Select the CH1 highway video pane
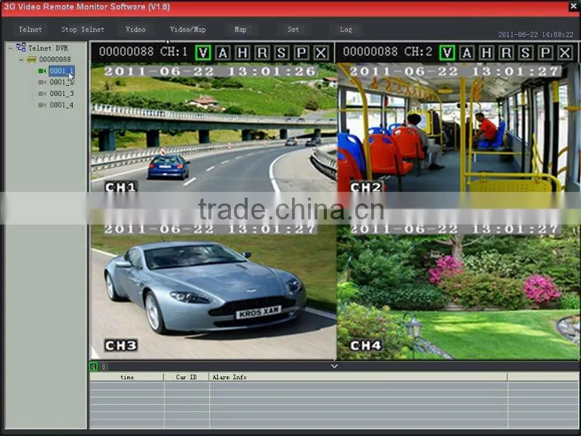 [214, 127]
